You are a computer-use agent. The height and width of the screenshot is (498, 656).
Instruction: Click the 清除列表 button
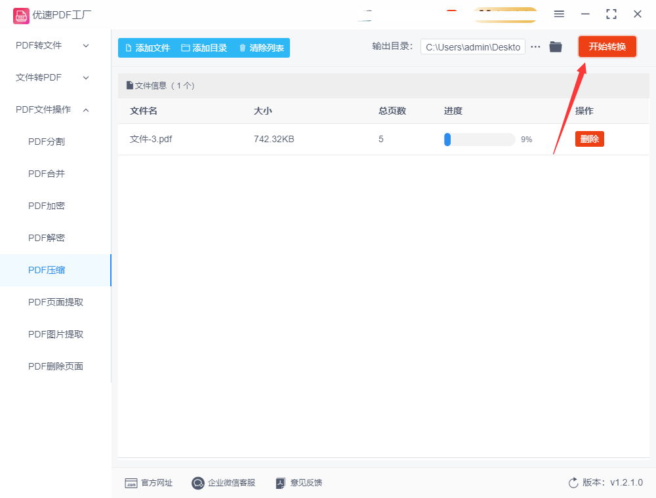pyautogui.click(x=261, y=48)
